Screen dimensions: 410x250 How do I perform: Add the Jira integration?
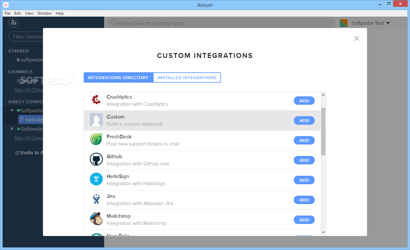pyautogui.click(x=304, y=200)
